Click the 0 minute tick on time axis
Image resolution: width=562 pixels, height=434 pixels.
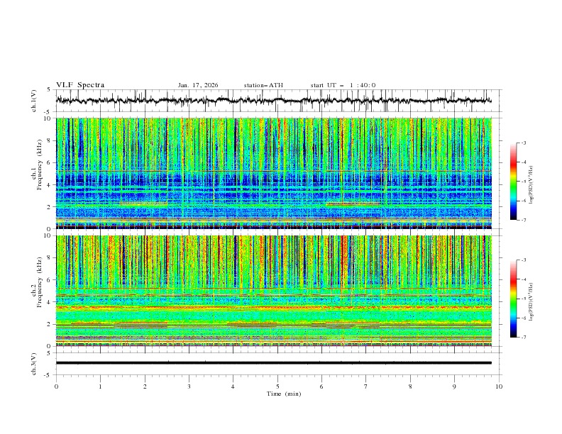[56, 386]
